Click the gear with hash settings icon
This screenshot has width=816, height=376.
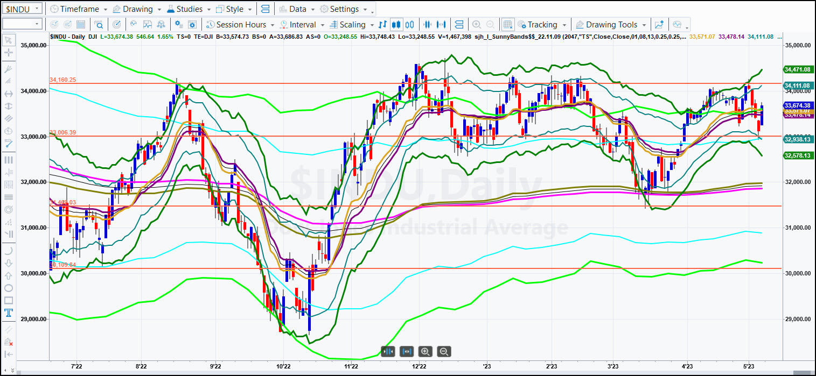pos(178,24)
